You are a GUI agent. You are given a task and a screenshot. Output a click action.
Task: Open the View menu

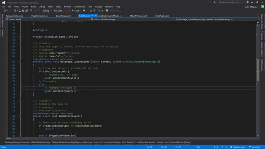coord(17,7)
